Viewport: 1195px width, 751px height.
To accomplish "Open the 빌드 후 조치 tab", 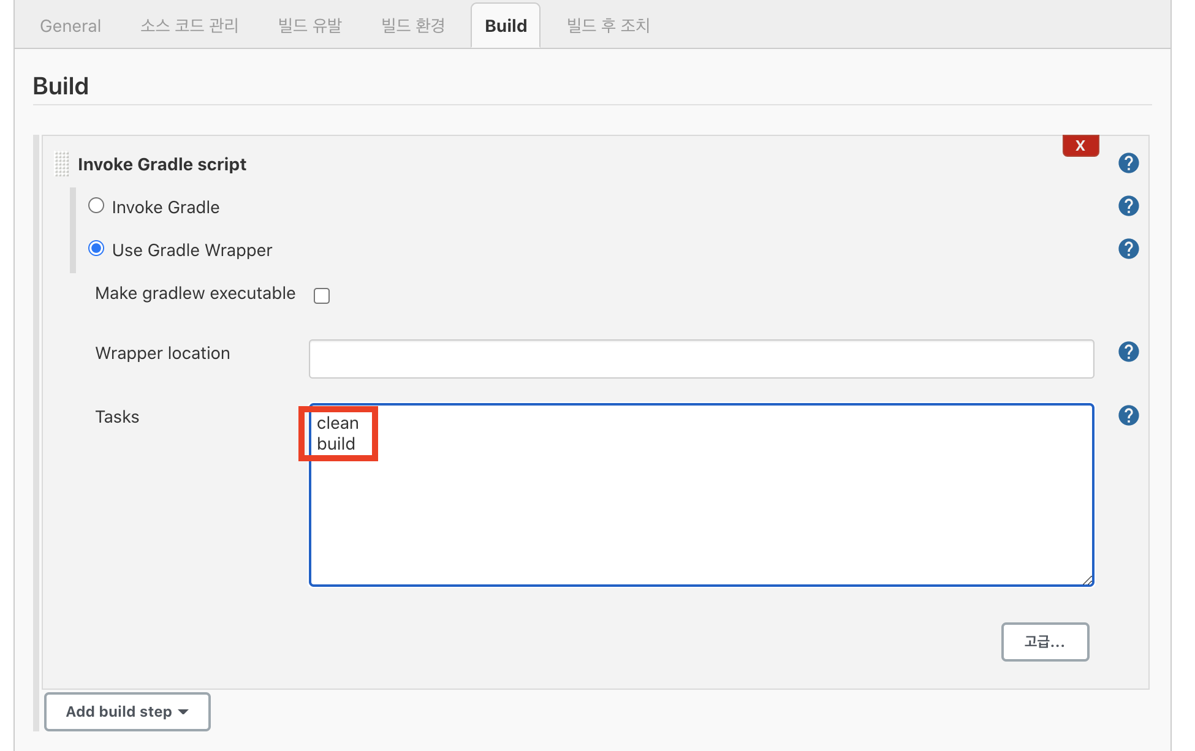I will (608, 26).
